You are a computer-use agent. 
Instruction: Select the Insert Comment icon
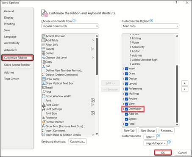pos(44,130)
